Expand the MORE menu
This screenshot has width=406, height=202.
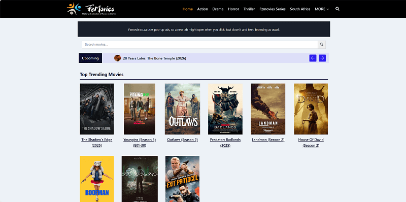(322, 9)
